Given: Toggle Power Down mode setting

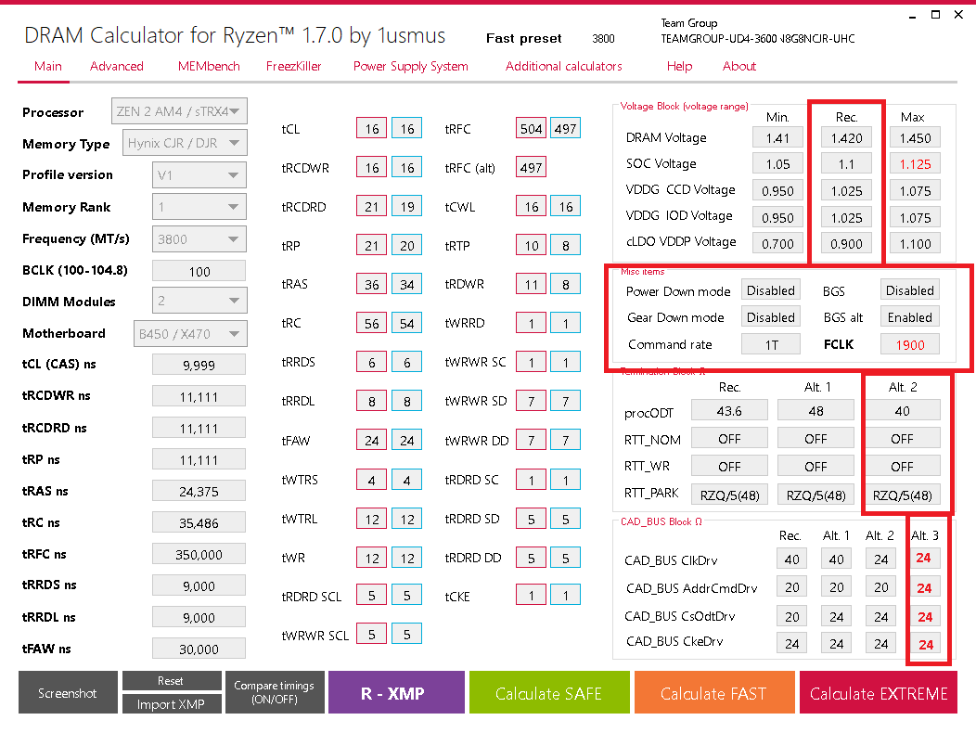Looking at the screenshot, I should click(770, 289).
